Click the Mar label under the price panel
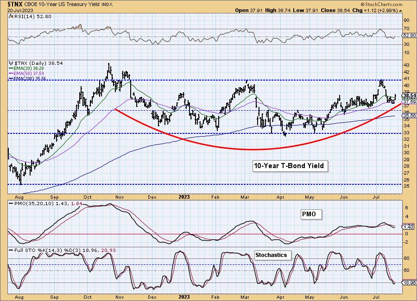417x301 pixels. tap(245, 197)
